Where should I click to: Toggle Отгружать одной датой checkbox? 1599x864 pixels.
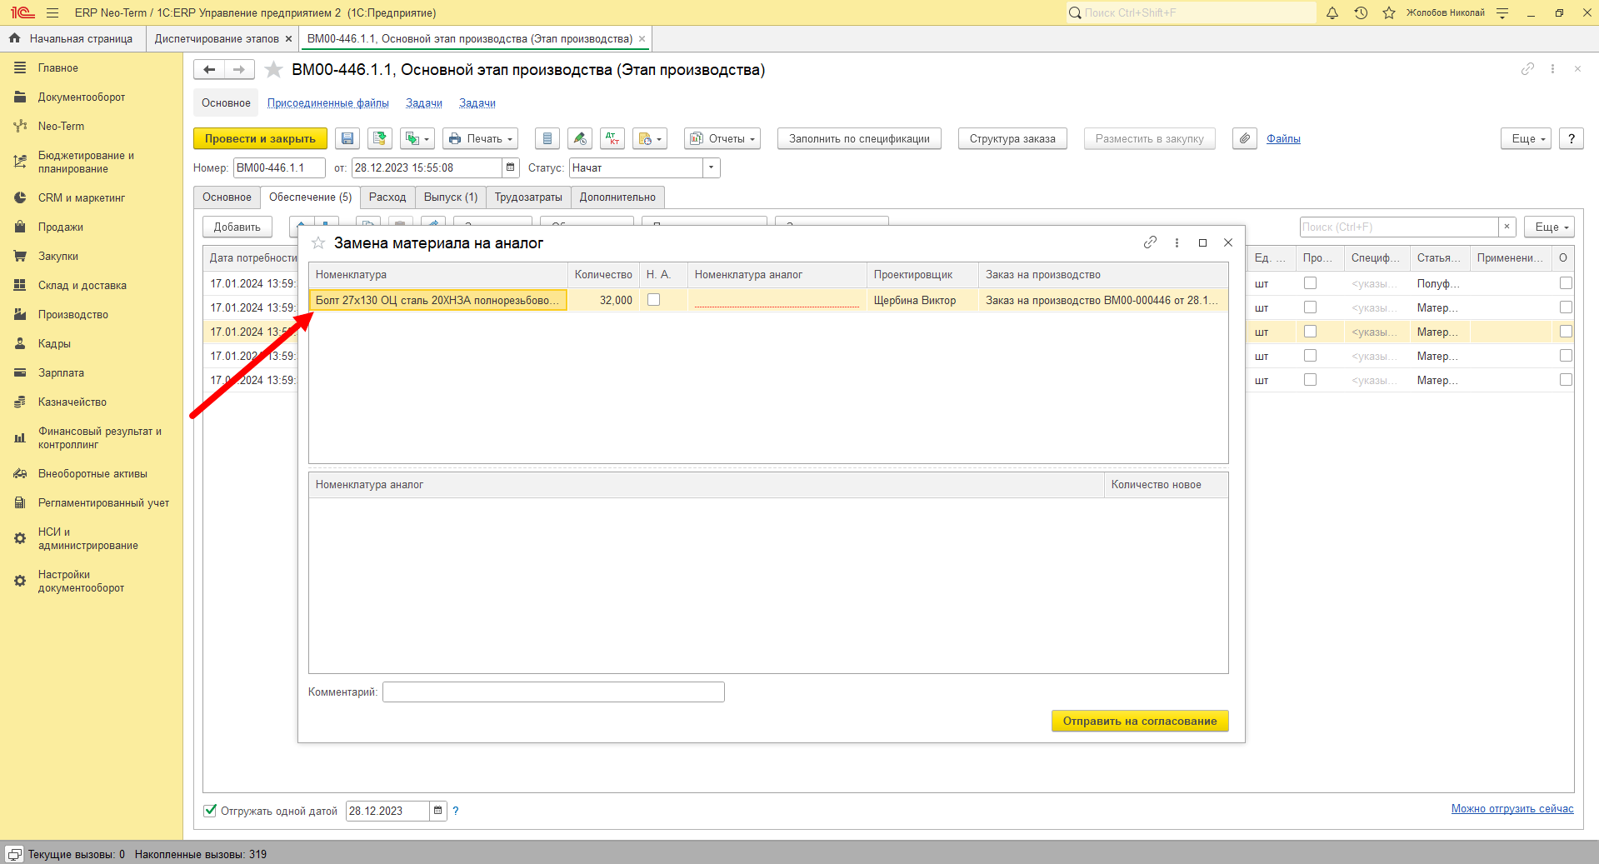[x=210, y=810]
